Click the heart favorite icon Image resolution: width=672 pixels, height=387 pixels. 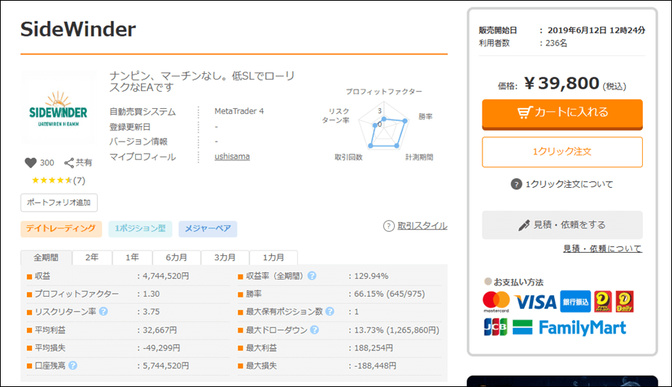pyautogui.click(x=31, y=163)
